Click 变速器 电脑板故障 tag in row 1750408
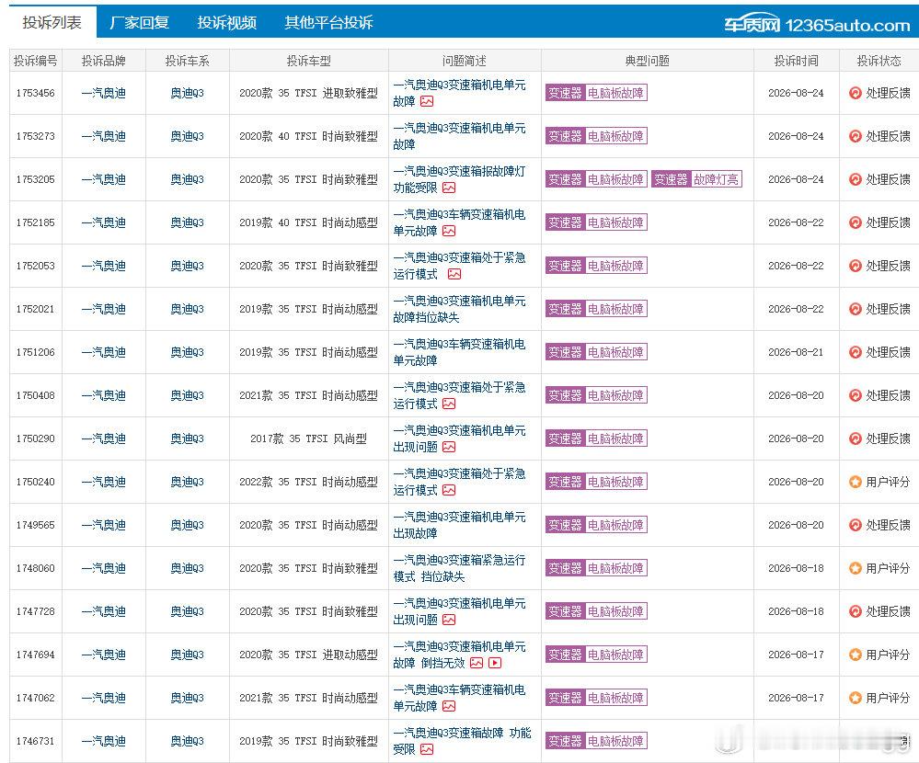 tap(596, 395)
